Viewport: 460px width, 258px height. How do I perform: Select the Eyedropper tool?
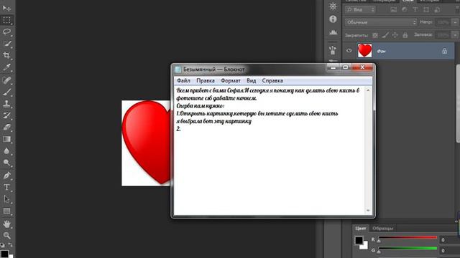tap(6, 67)
